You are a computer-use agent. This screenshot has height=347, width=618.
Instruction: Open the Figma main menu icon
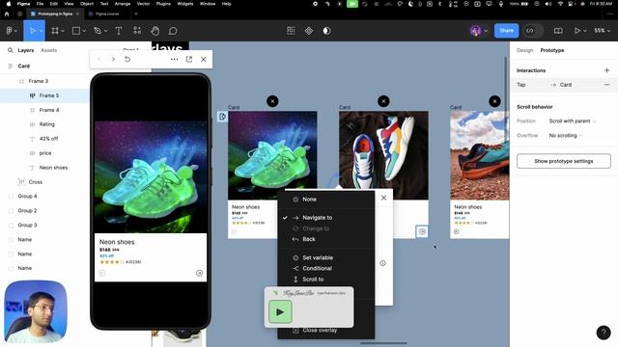click(x=9, y=31)
